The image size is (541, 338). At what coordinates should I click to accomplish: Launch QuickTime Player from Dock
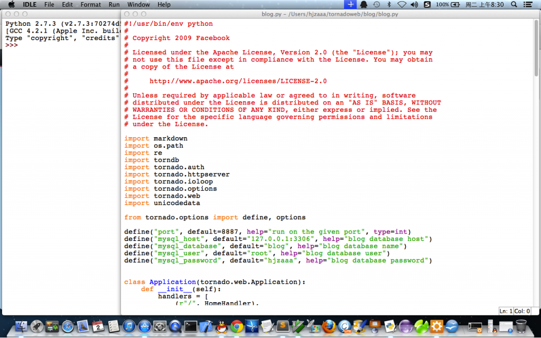175,326
